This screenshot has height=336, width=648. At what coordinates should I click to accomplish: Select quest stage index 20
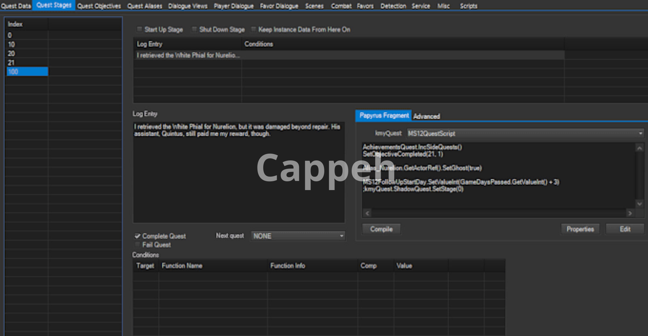pos(11,54)
